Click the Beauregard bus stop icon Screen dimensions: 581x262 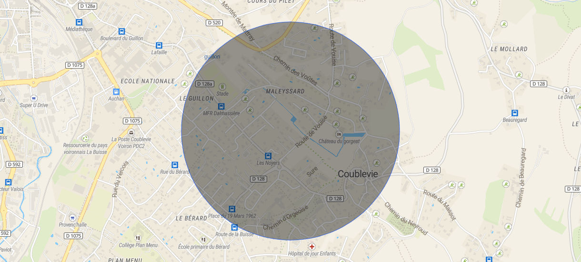(515, 113)
